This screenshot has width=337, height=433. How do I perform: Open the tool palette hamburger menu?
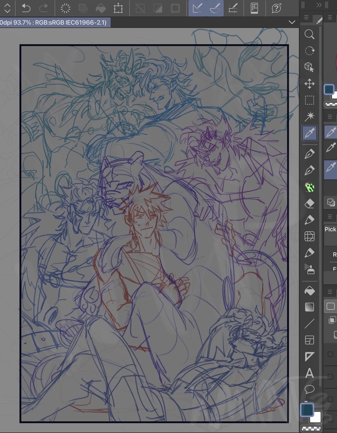pos(306,18)
